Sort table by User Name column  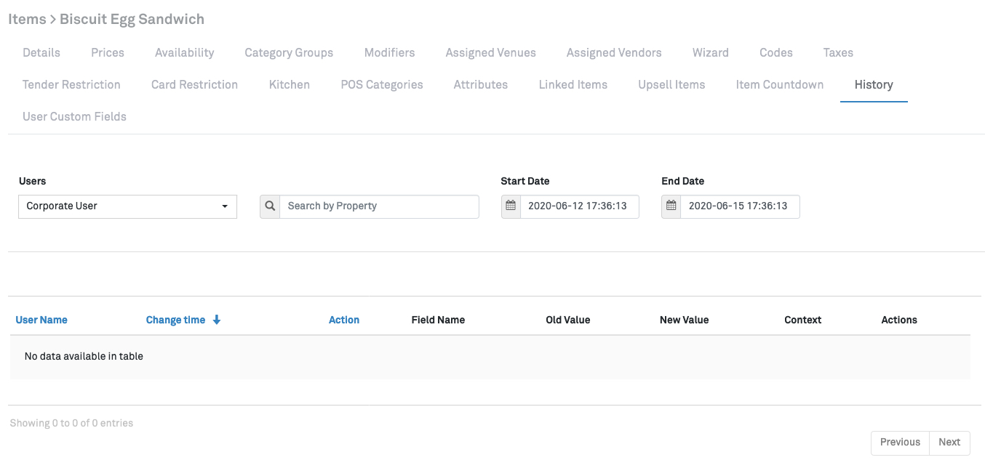[41, 320]
